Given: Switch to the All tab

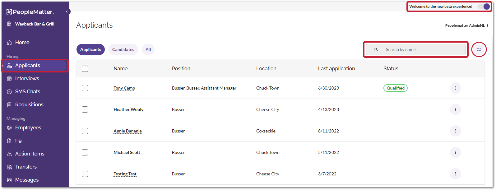Looking at the screenshot, I should [x=148, y=49].
